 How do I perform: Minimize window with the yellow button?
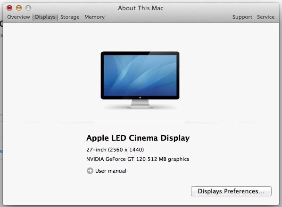point(19,8)
